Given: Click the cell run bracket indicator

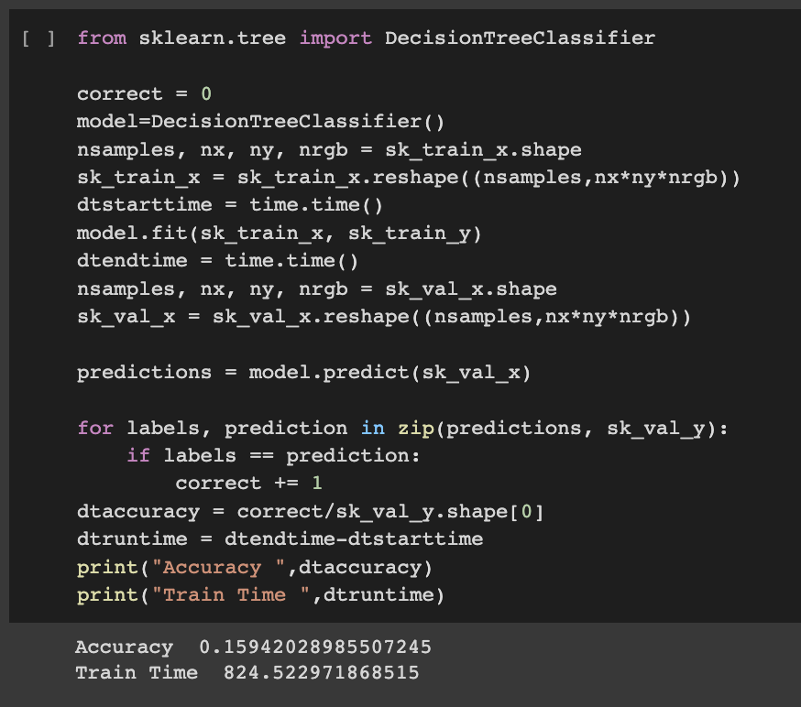Looking at the screenshot, I should [x=38, y=38].
